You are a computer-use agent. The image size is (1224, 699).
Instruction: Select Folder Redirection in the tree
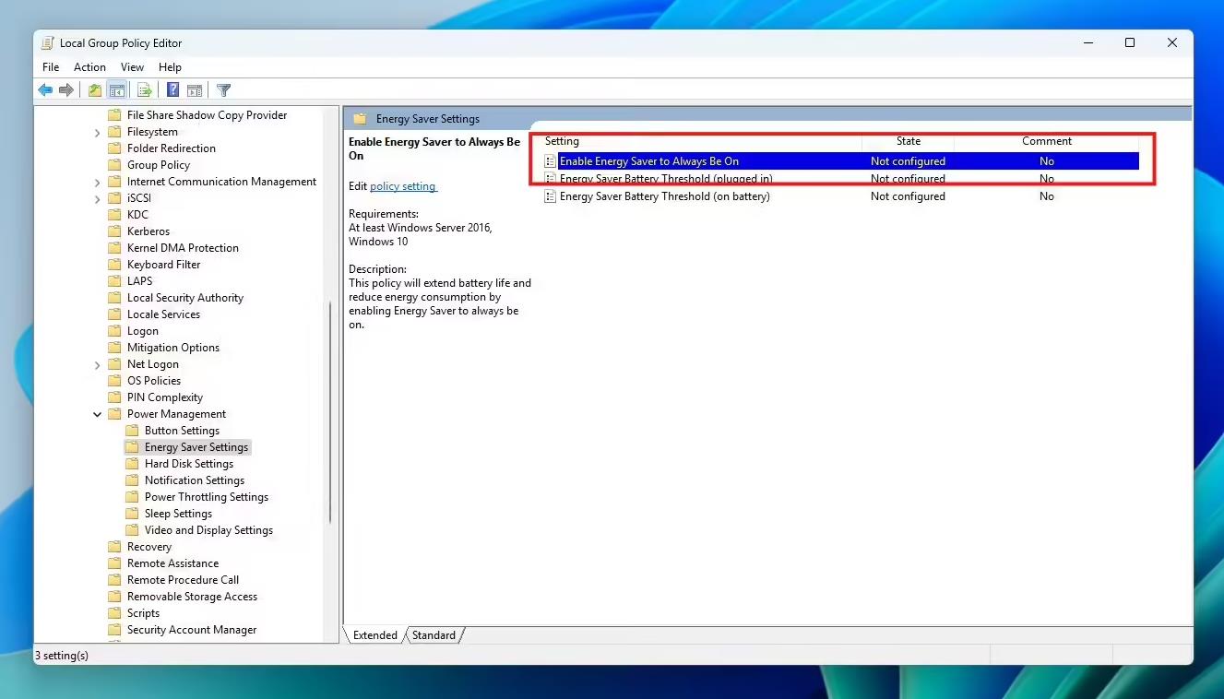(x=172, y=148)
